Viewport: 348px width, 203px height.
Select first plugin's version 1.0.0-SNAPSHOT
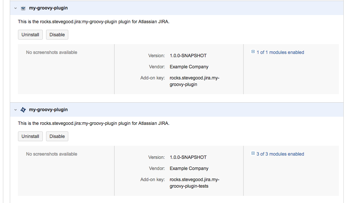coord(188,56)
